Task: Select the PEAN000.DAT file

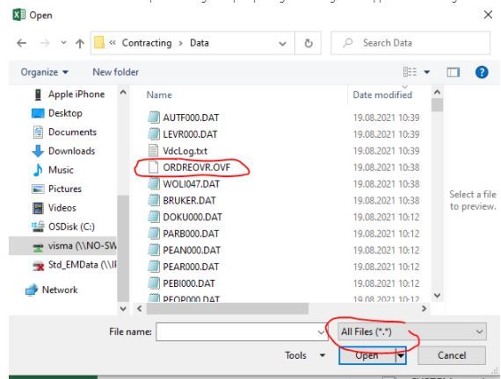Action: click(x=192, y=250)
